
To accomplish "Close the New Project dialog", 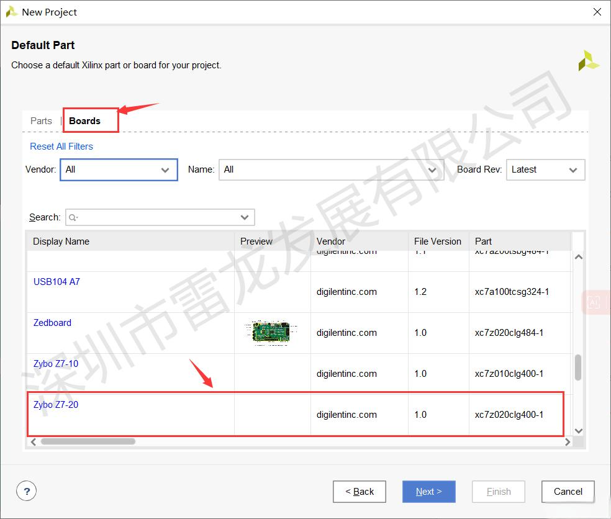I will (597, 12).
